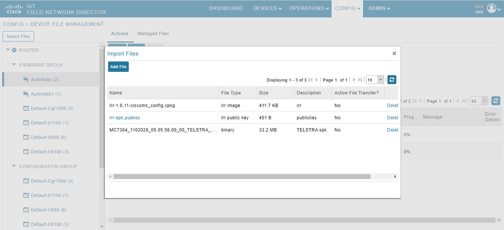Go to last page in Import Files
The height and width of the screenshot is (230, 504).
[360, 80]
